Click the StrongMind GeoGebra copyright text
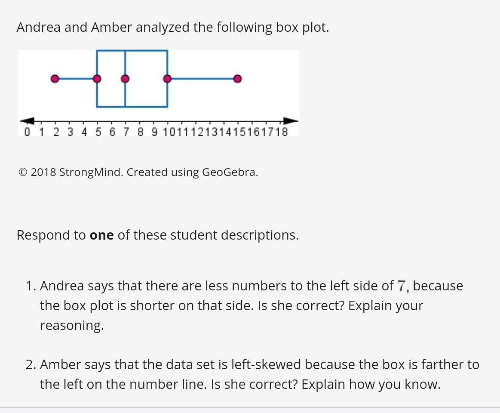The image size is (500, 413). (138, 172)
